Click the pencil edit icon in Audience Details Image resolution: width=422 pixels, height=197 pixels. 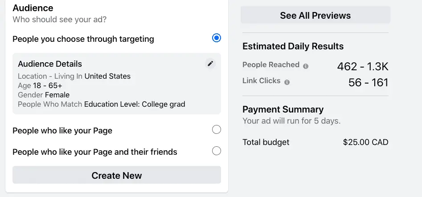pos(210,64)
